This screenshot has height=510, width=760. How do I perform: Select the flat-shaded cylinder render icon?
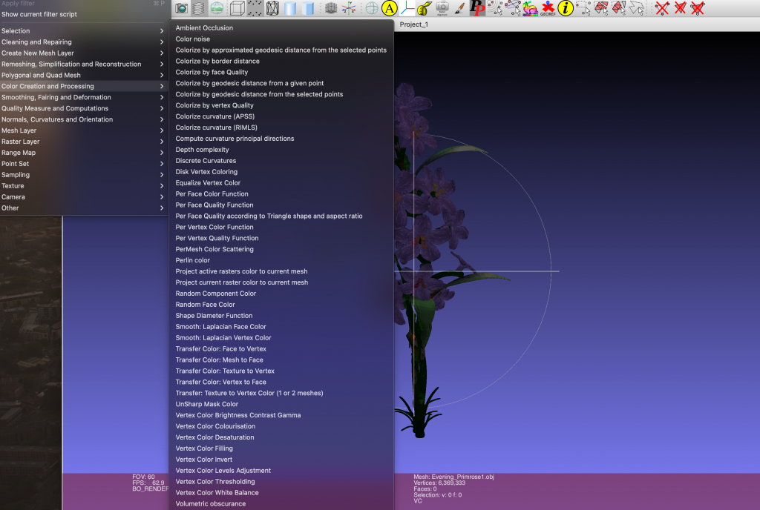click(308, 7)
